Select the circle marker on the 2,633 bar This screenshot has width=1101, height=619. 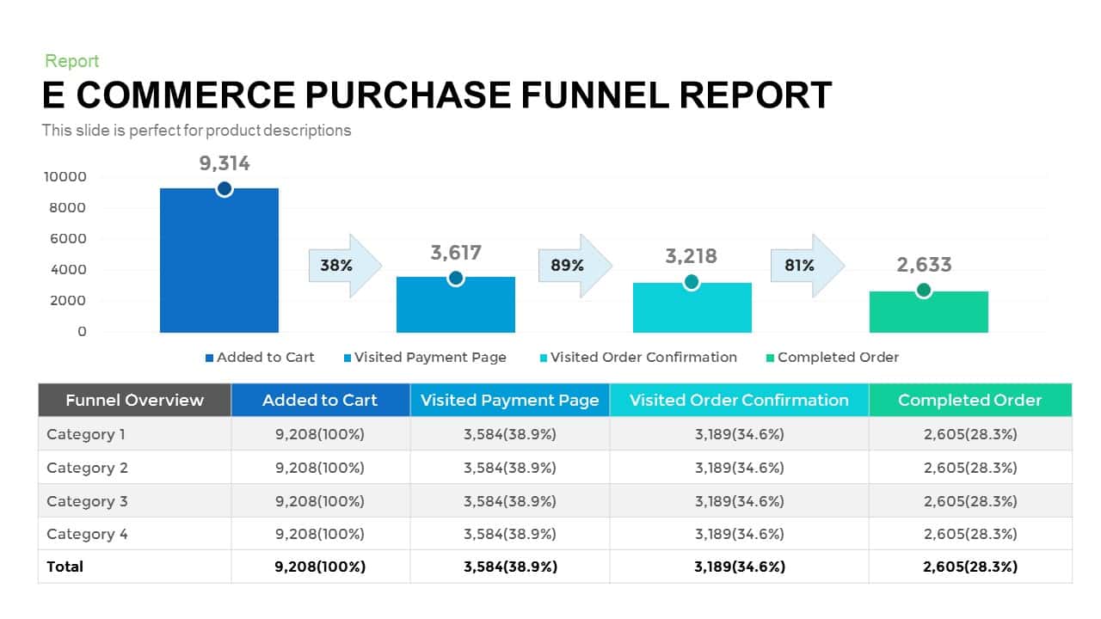(923, 291)
